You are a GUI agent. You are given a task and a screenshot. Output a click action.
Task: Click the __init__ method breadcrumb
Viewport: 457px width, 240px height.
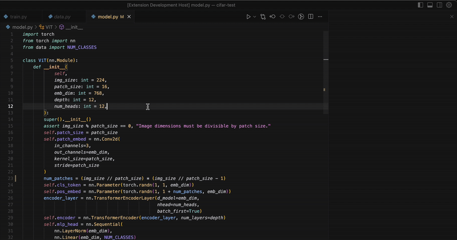tap(74, 27)
